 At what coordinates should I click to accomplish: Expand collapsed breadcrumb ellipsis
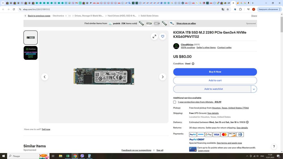coord(70,16)
